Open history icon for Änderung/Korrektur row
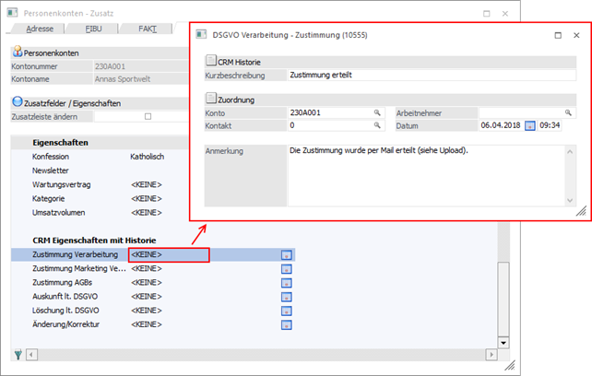 (x=286, y=325)
